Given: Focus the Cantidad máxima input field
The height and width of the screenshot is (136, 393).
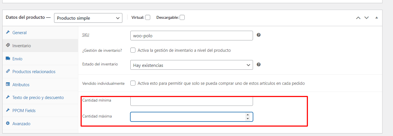Looking at the screenshot, I should tap(192, 117).
